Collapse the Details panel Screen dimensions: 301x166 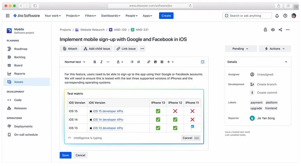point(286,62)
